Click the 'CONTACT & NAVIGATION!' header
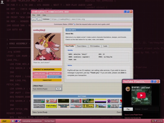This screenshot has width=164, height=123. tap(47, 70)
